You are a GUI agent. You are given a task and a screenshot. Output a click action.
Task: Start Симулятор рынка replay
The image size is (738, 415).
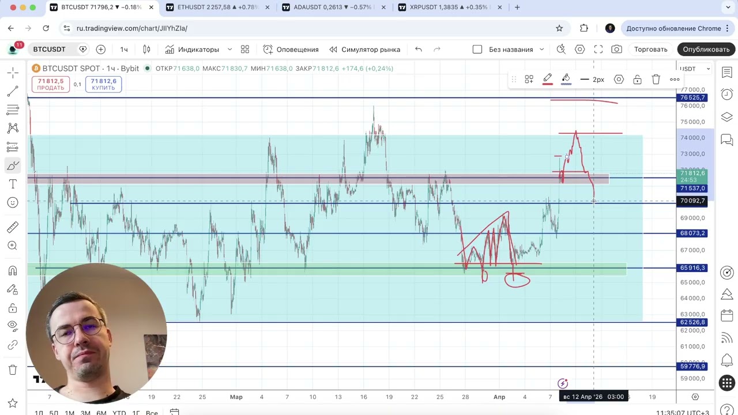(x=364, y=49)
